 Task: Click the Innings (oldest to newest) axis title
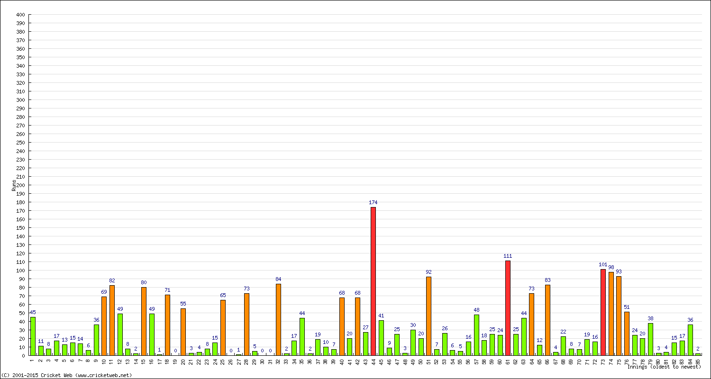(664, 367)
